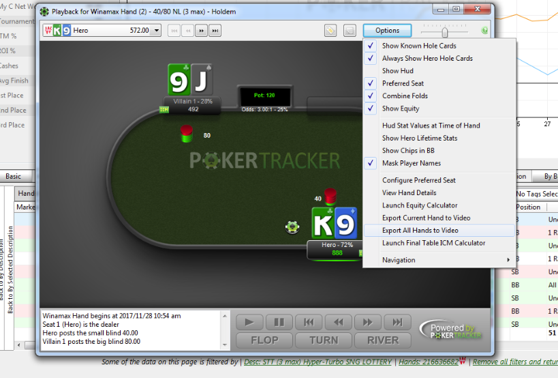
Task: Click the RIVER button
Action: pos(382,340)
